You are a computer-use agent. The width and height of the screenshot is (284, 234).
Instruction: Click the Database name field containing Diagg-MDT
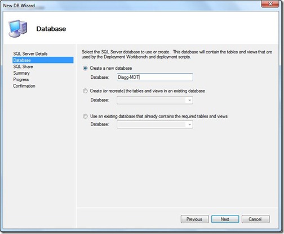pyautogui.click(x=155, y=77)
